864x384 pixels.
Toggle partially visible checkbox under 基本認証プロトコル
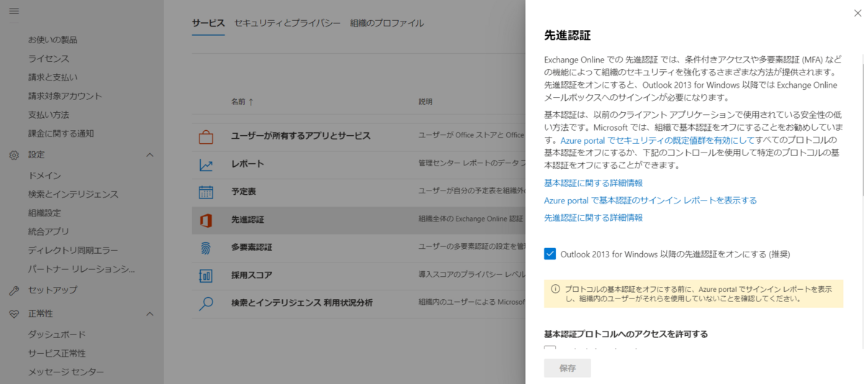550,349
